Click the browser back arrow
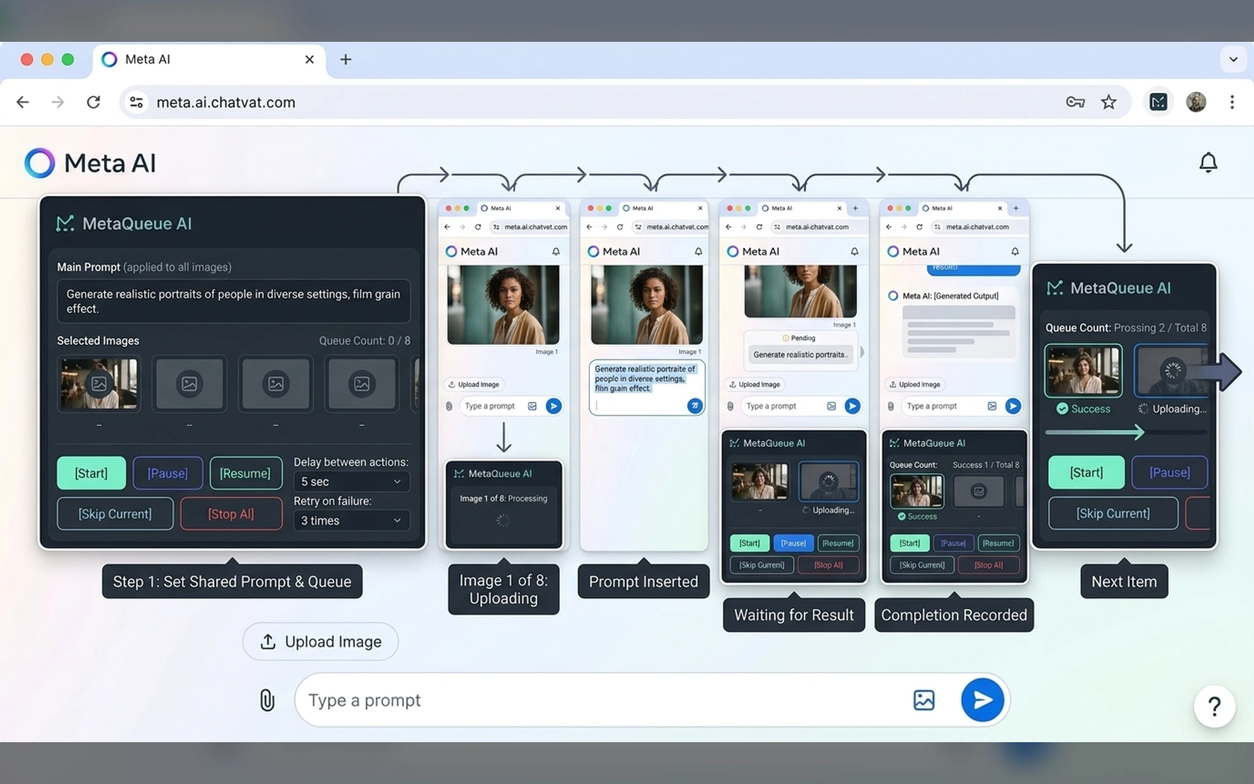 (x=23, y=102)
